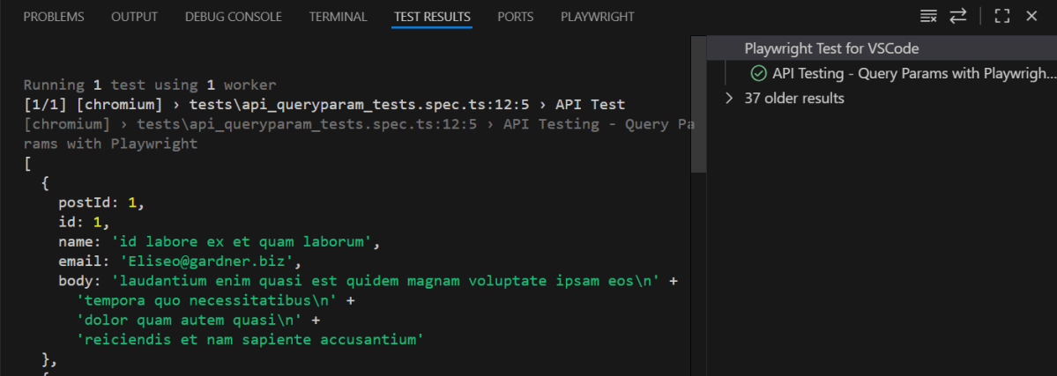The height and width of the screenshot is (376, 1057).
Task: Maximize the panel size
Action: pos(1001,16)
